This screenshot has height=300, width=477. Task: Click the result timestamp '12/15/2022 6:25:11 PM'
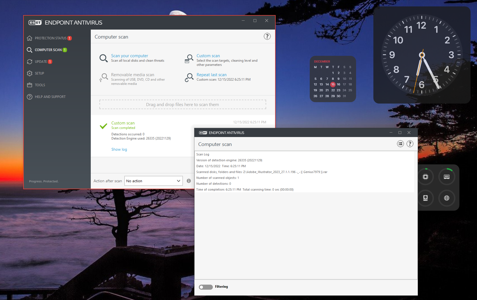coord(250,122)
